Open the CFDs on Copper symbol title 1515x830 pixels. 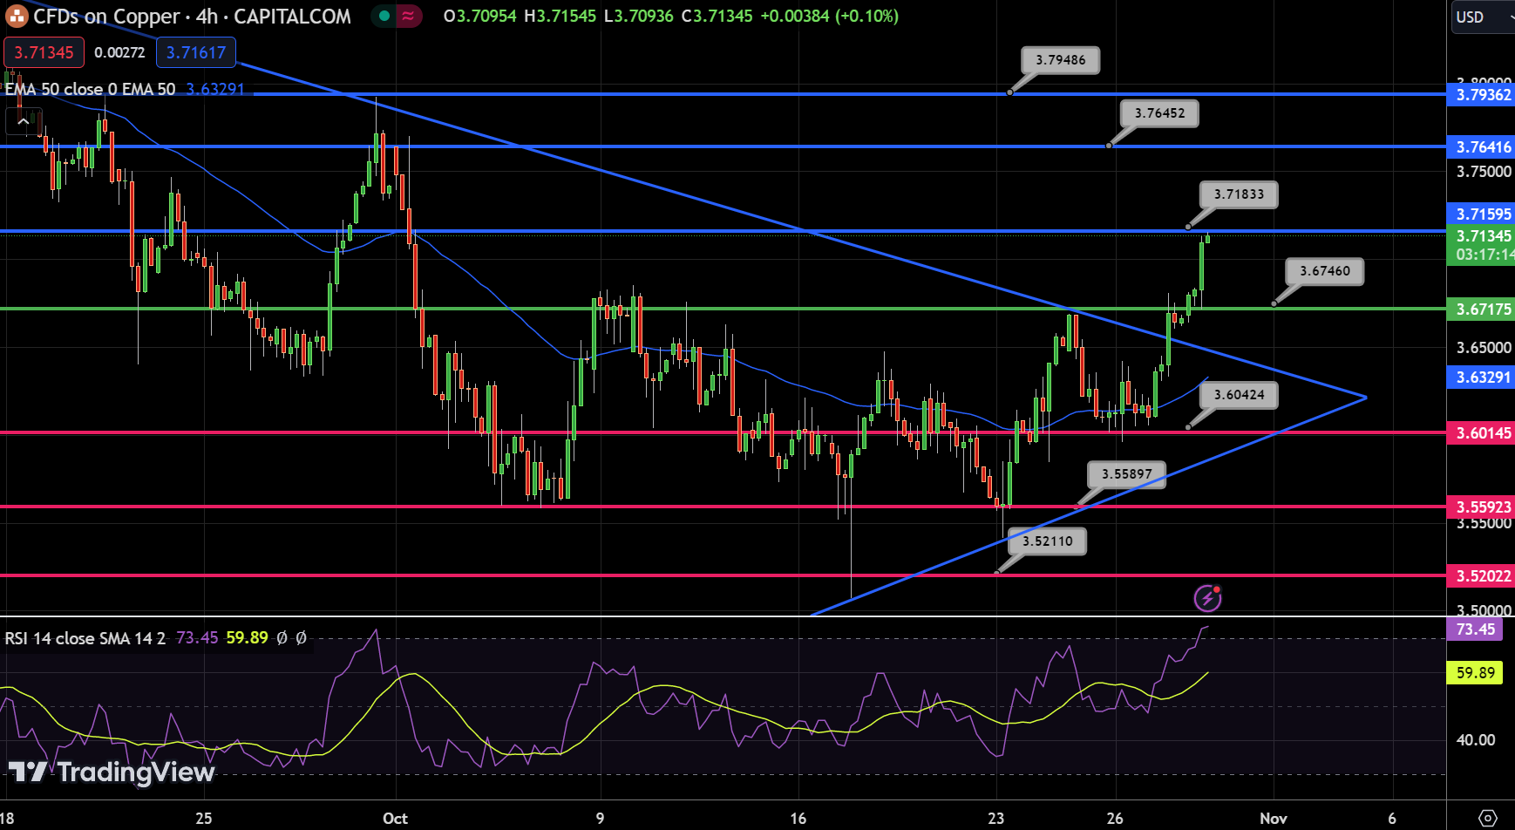(192, 16)
